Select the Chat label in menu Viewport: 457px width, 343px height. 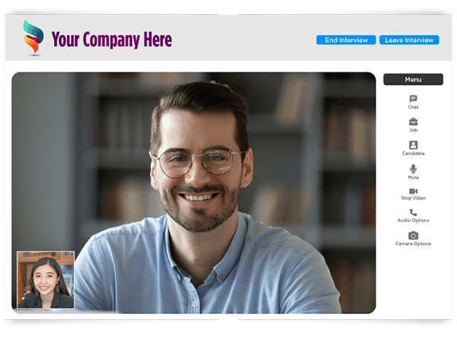tap(413, 107)
